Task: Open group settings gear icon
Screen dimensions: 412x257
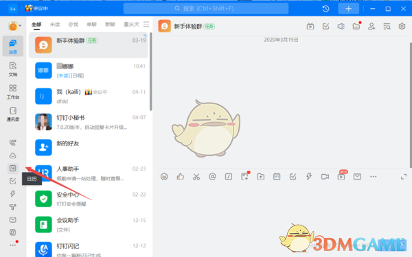Action: coord(402,26)
